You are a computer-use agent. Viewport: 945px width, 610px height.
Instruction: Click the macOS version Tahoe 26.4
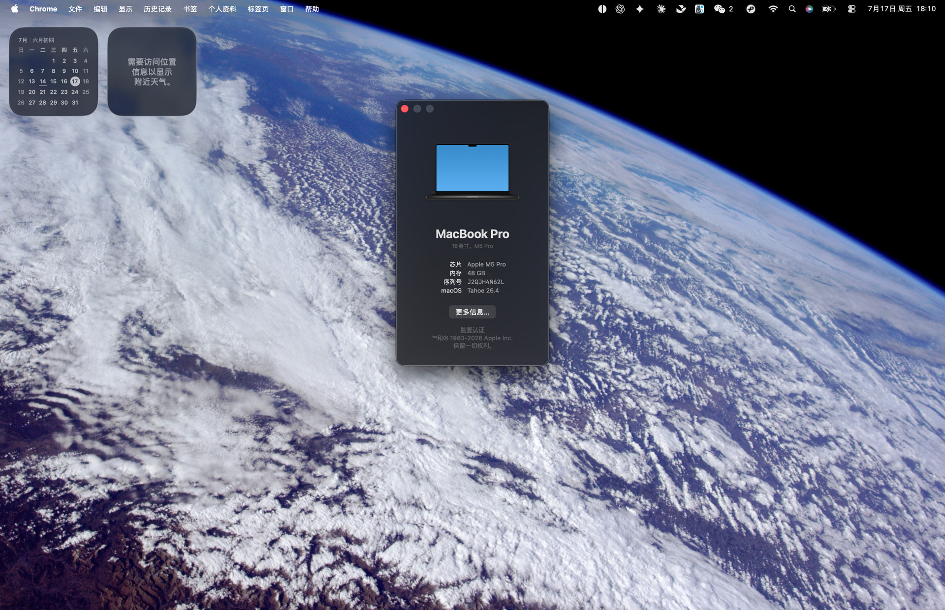click(x=483, y=291)
